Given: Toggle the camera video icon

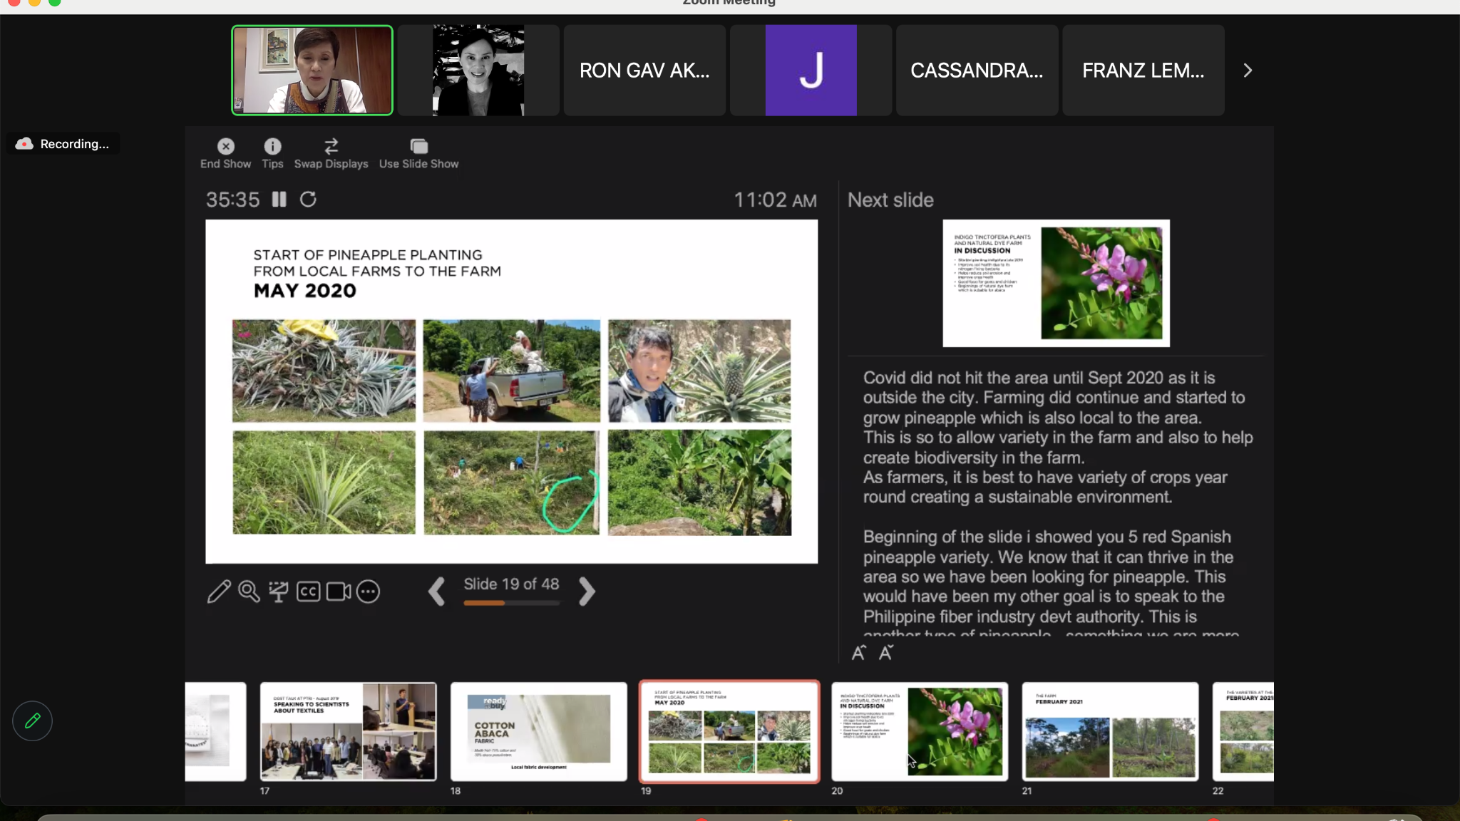Looking at the screenshot, I should click(x=339, y=592).
